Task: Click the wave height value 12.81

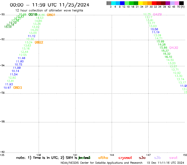Action: coord(11,81)
